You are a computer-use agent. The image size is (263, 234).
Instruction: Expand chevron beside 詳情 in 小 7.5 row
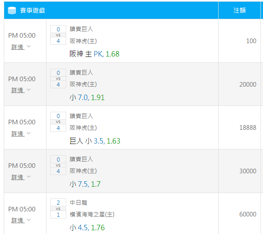point(28,177)
